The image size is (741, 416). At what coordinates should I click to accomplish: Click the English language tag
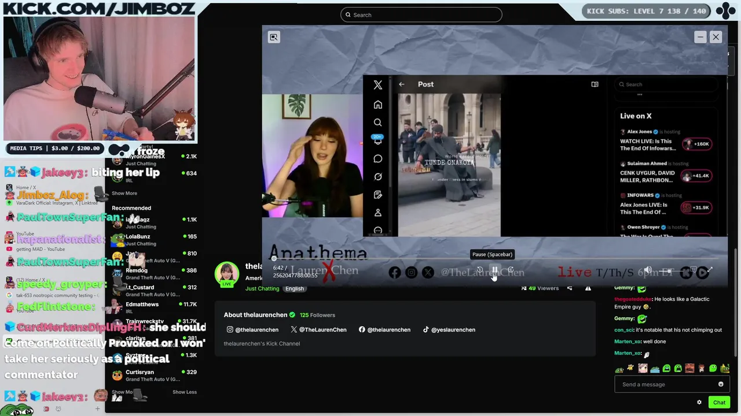[294, 288]
